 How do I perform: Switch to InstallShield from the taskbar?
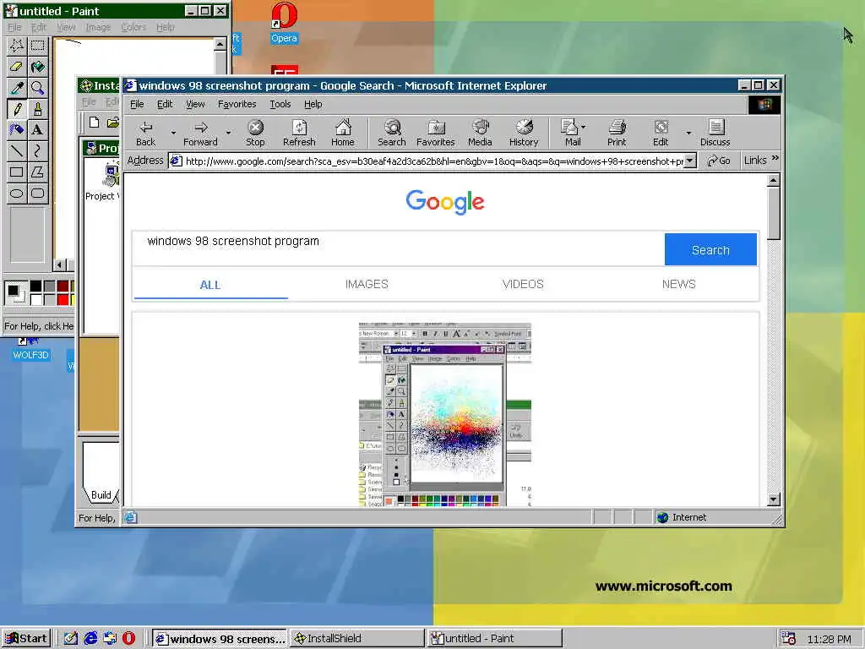click(357, 639)
